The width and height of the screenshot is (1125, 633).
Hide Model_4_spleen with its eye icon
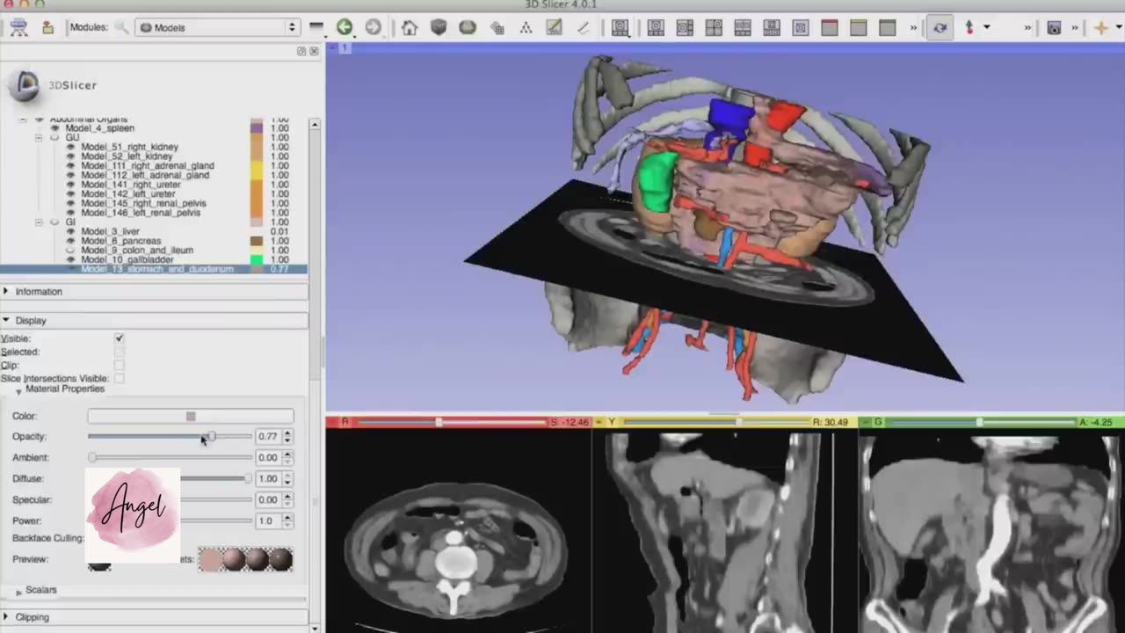point(54,128)
